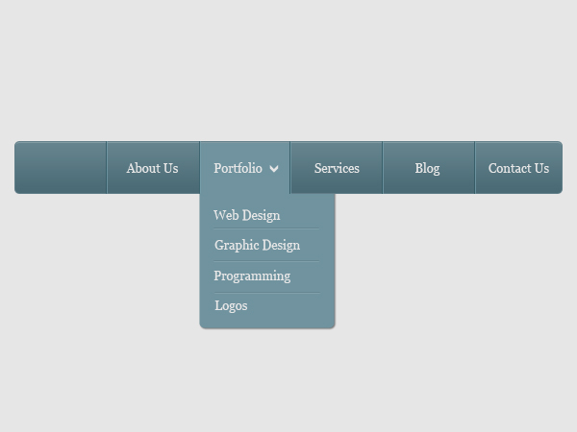Open the About Us menu item
The width and height of the screenshot is (577, 432).
[x=153, y=167]
